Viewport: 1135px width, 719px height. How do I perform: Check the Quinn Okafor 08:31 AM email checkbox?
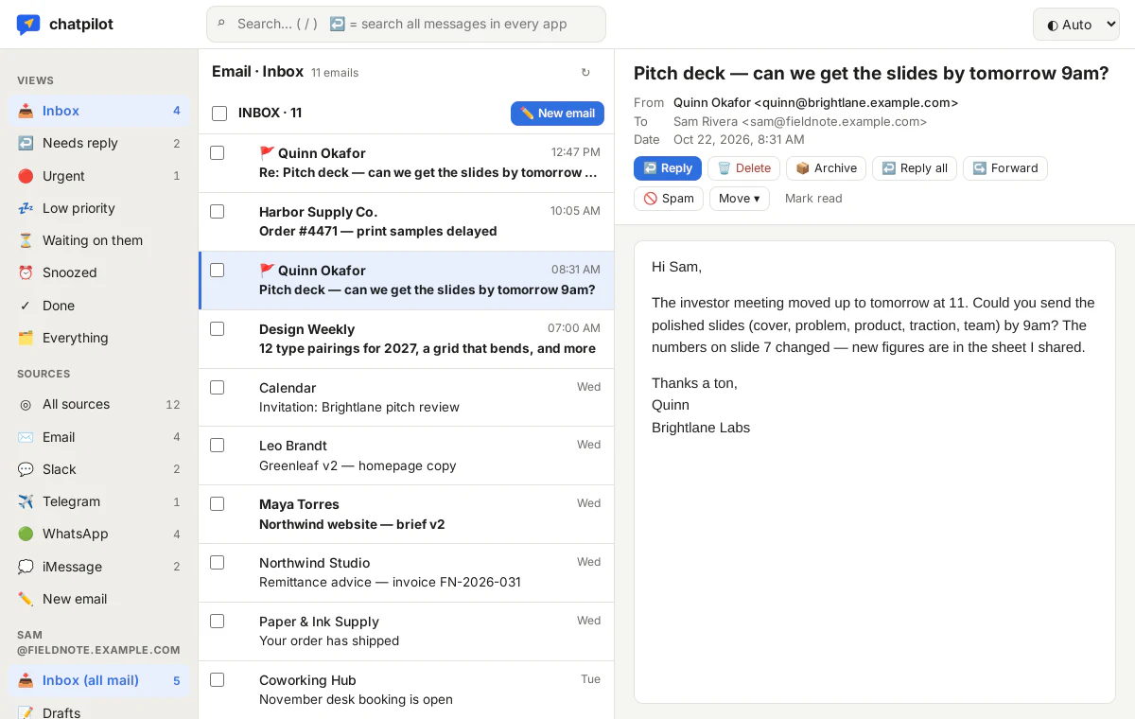click(217, 270)
